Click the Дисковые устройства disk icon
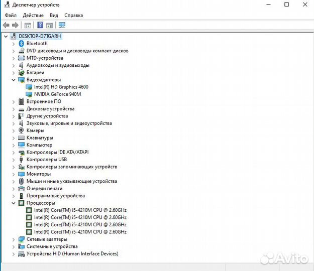Viewport: 314px width, 271px height. 21,109
